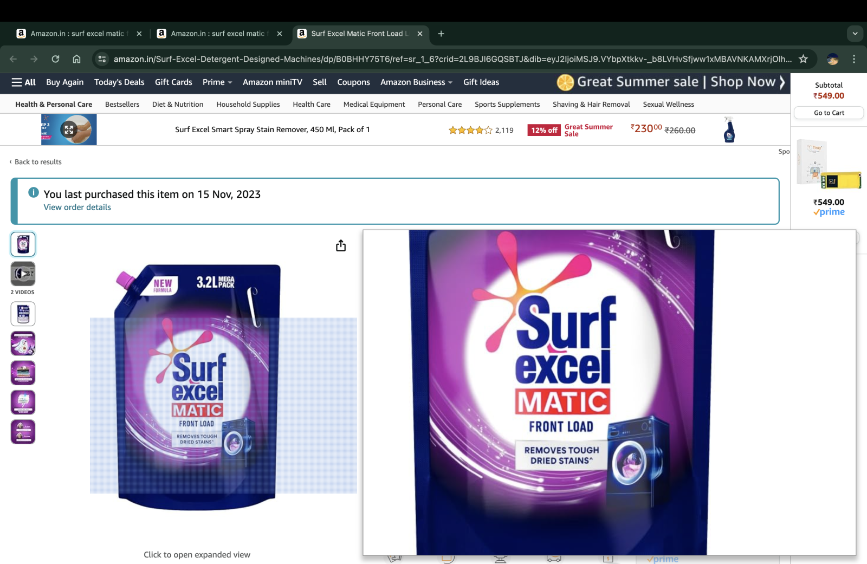Image resolution: width=867 pixels, height=564 pixels.
Task: Click the browser forward arrow
Action: (x=34, y=59)
